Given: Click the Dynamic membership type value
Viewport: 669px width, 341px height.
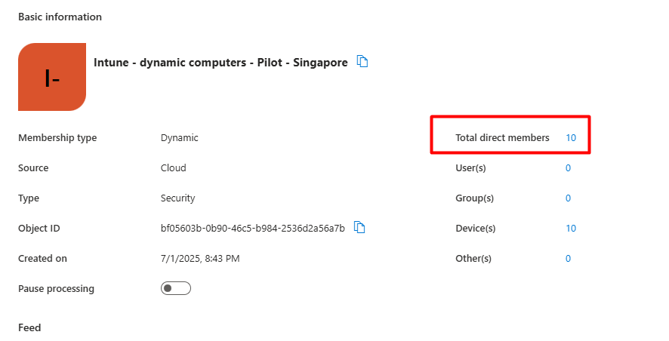Looking at the screenshot, I should coord(179,138).
